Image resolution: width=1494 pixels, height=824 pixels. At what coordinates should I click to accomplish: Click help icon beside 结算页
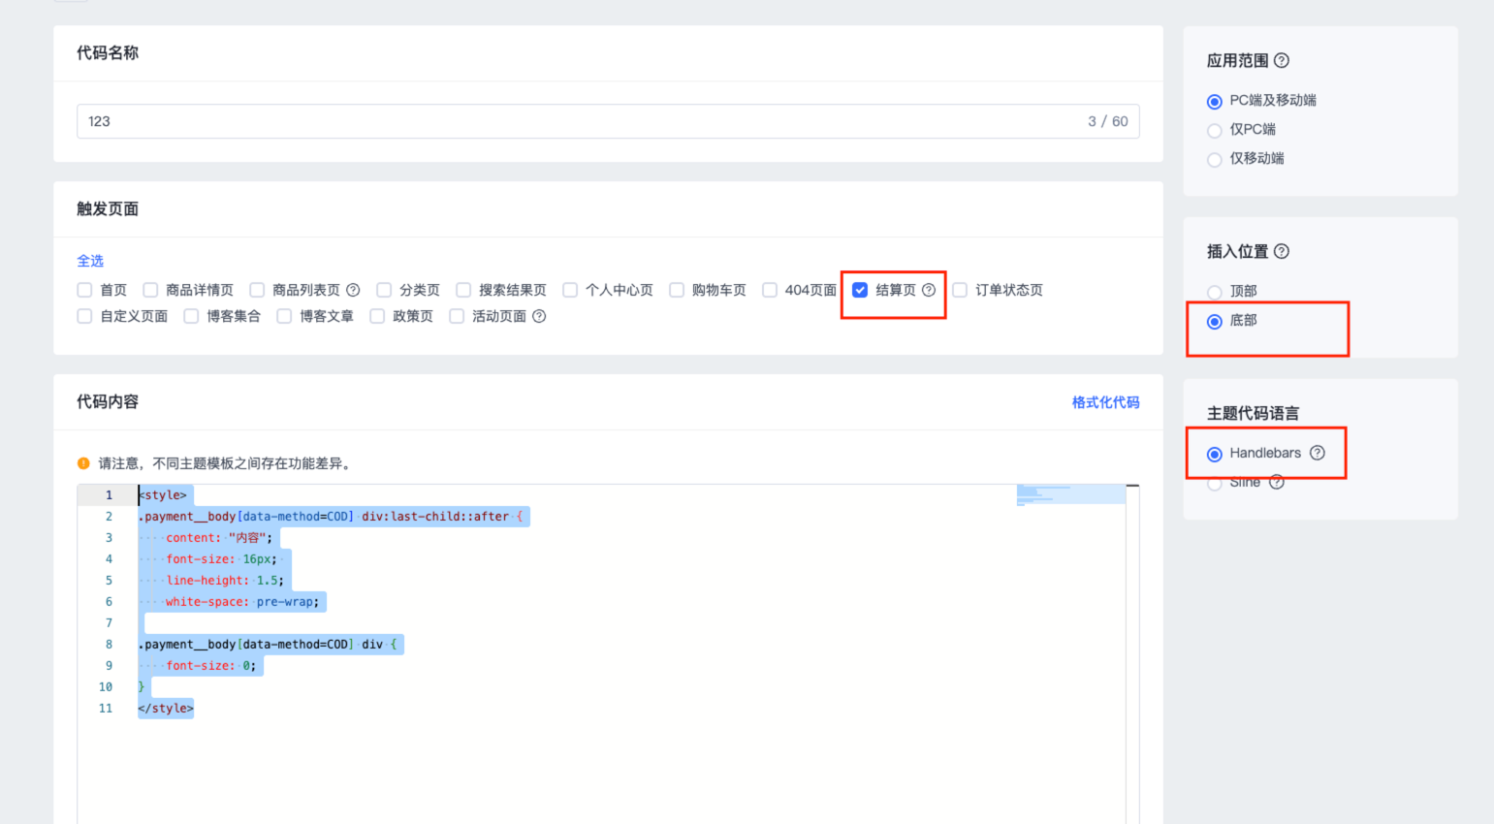[x=929, y=290]
